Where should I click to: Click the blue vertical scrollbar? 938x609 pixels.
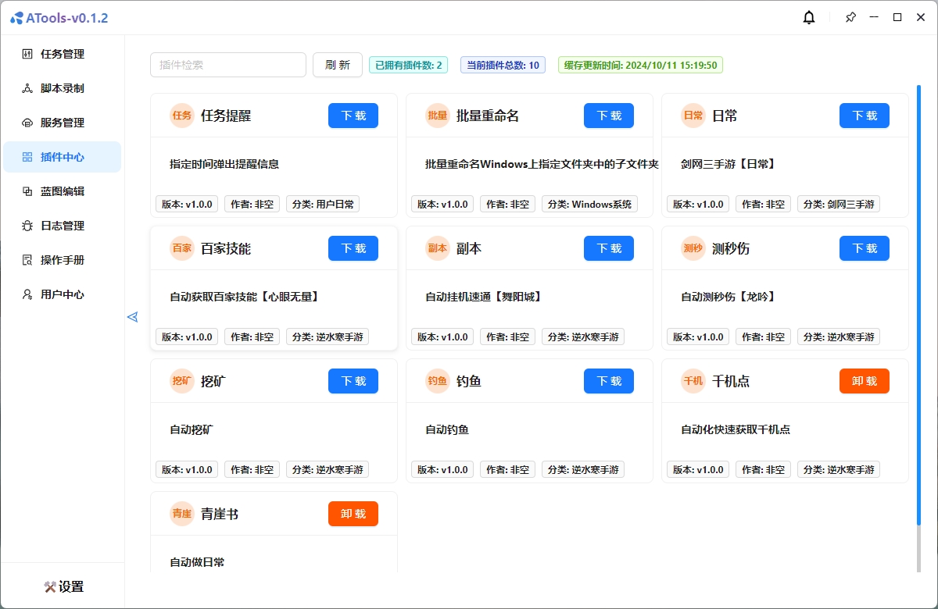(x=918, y=304)
